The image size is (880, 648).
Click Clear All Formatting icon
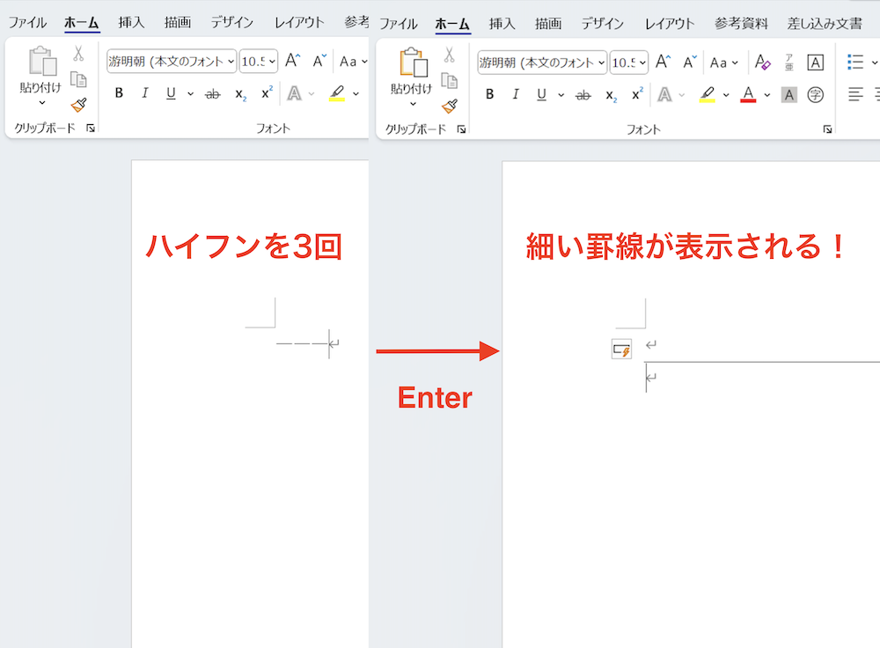click(x=762, y=62)
